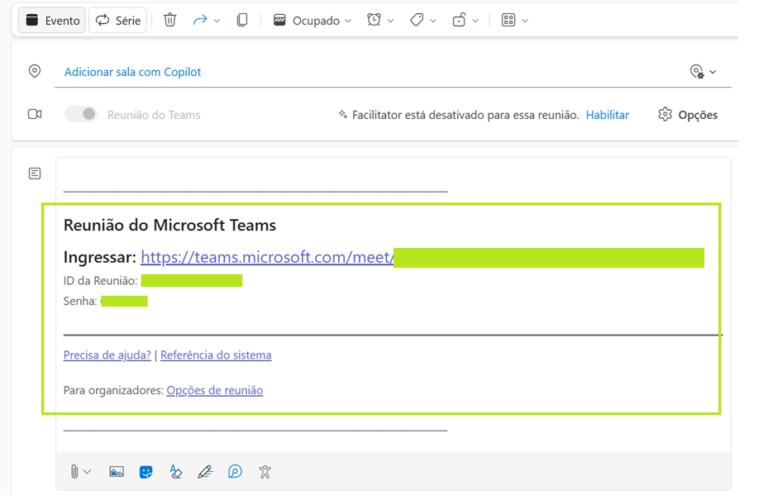
Task: Open Opções meeting settings
Action: pyautogui.click(x=688, y=115)
